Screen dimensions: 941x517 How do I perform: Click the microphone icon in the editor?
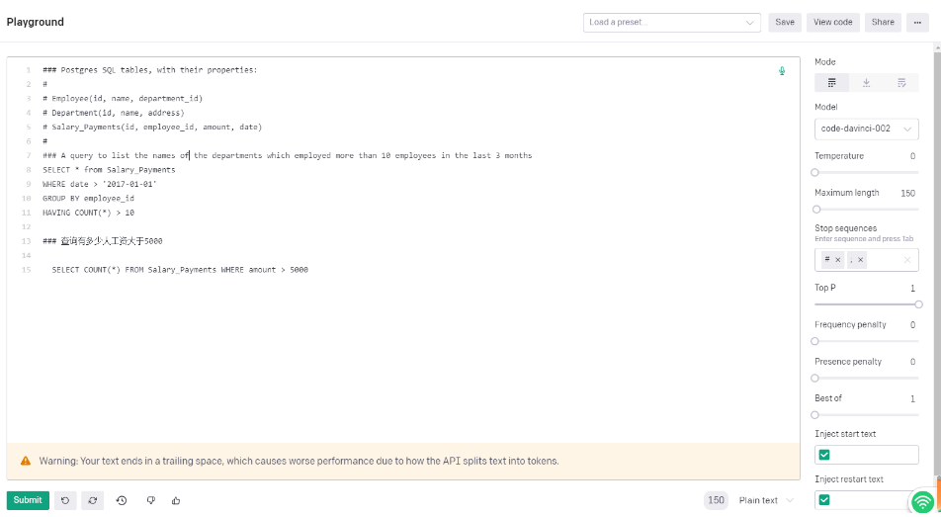(782, 70)
